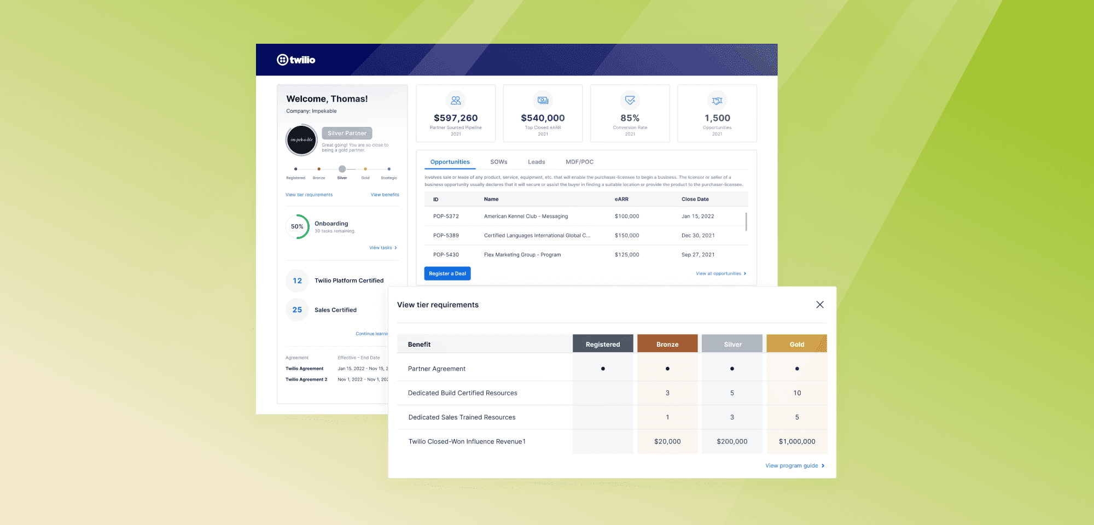
Task: Open View tier requirements link
Action: click(x=309, y=195)
